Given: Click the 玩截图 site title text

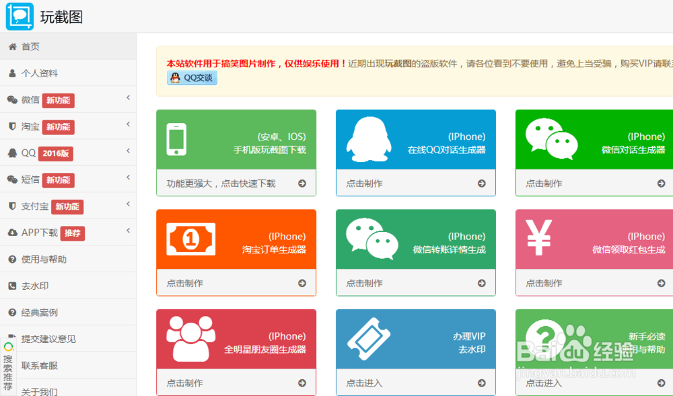Looking at the screenshot, I should tap(61, 17).
